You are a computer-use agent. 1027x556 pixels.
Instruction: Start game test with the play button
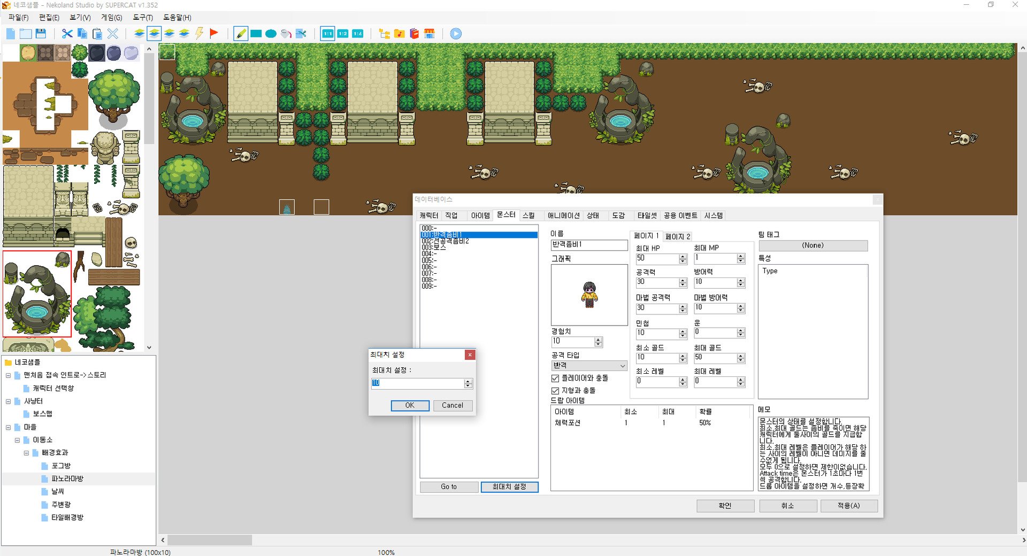coord(455,33)
